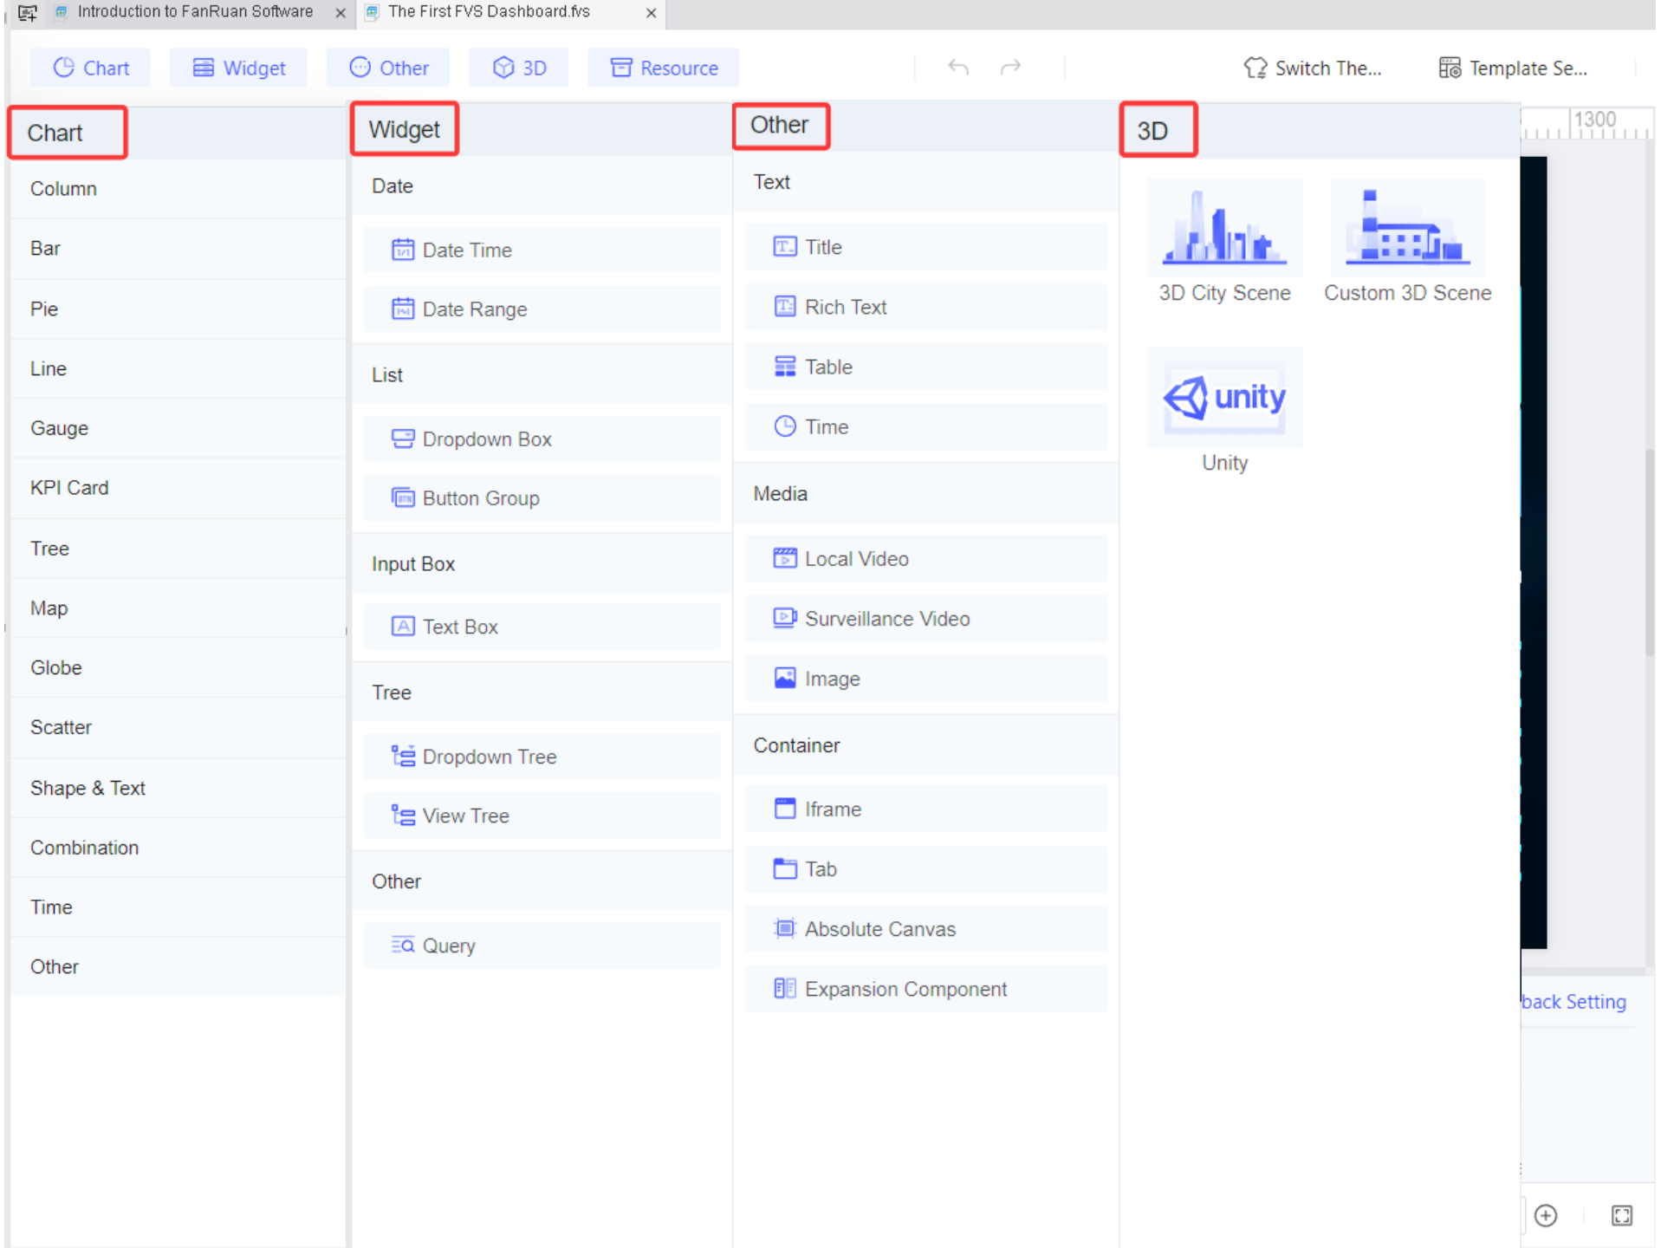The width and height of the screenshot is (1661, 1248).
Task: Add a Surveillance Video component
Action: pyautogui.click(x=887, y=619)
